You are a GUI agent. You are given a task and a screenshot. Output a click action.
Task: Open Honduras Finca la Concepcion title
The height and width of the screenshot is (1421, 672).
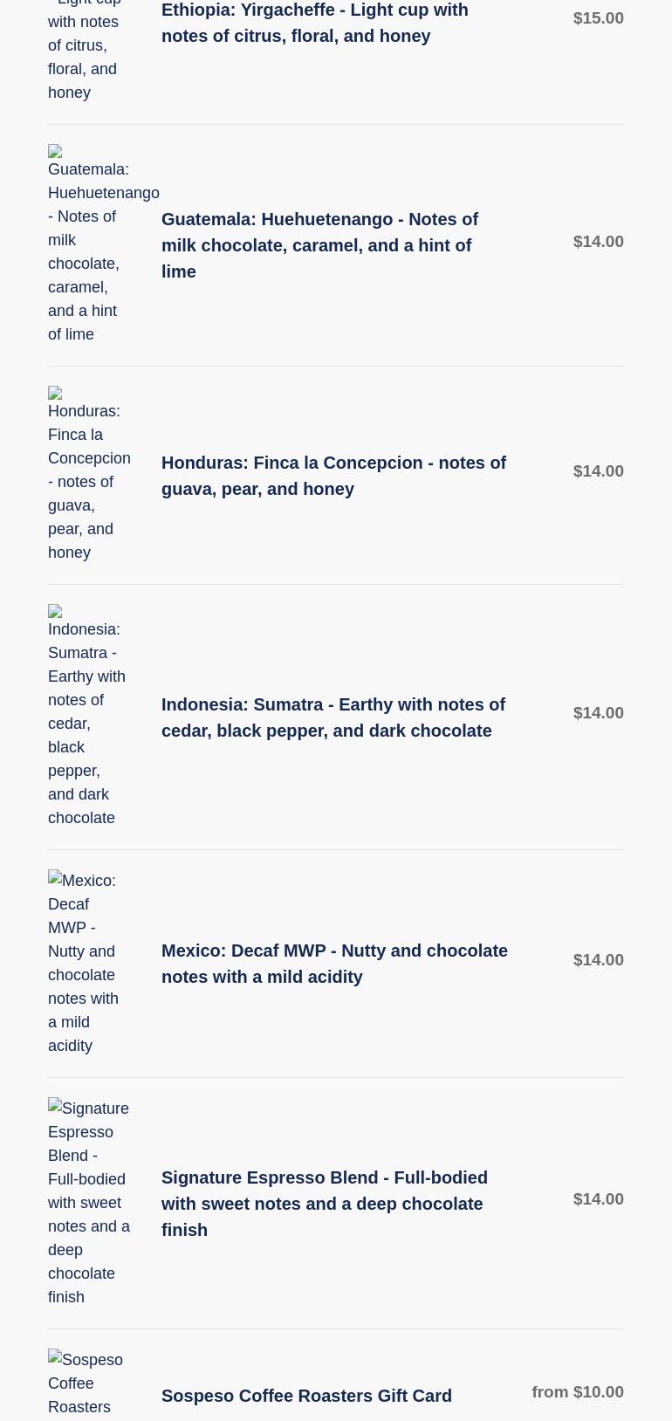[333, 476]
